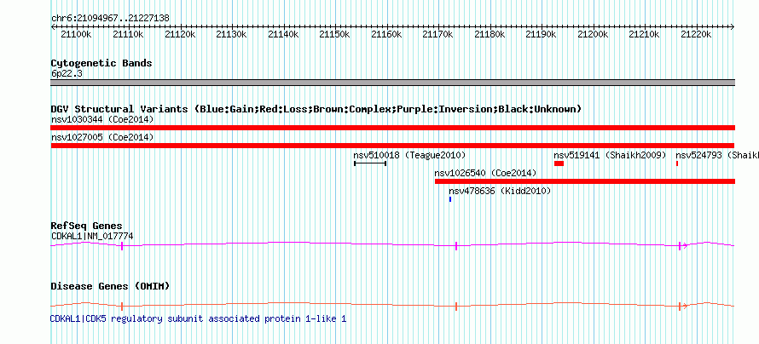Viewport: 759px width, 344px height.
Task: Click the nsv519141 red loss block
Action: (x=559, y=163)
